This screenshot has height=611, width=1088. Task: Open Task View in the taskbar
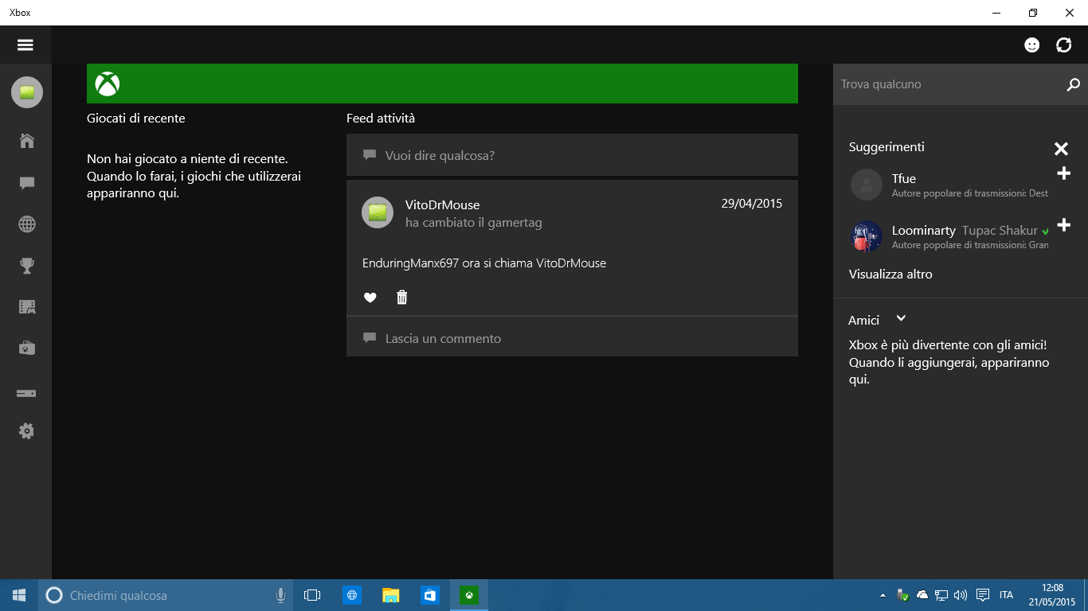pyautogui.click(x=312, y=595)
